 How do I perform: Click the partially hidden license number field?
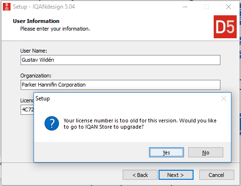pyautogui.click(x=27, y=109)
